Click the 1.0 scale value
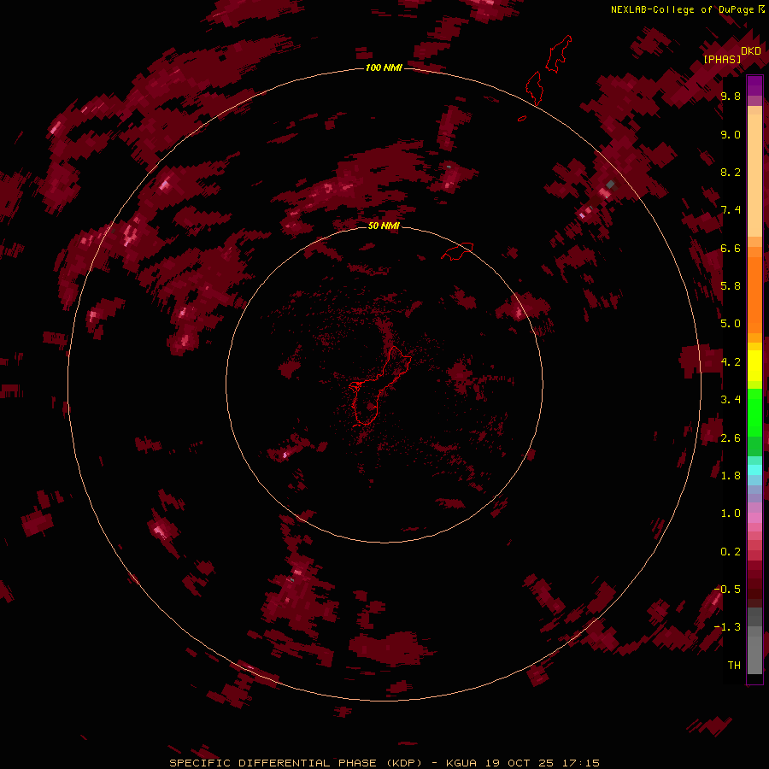This screenshot has width=769, height=769. [x=731, y=514]
